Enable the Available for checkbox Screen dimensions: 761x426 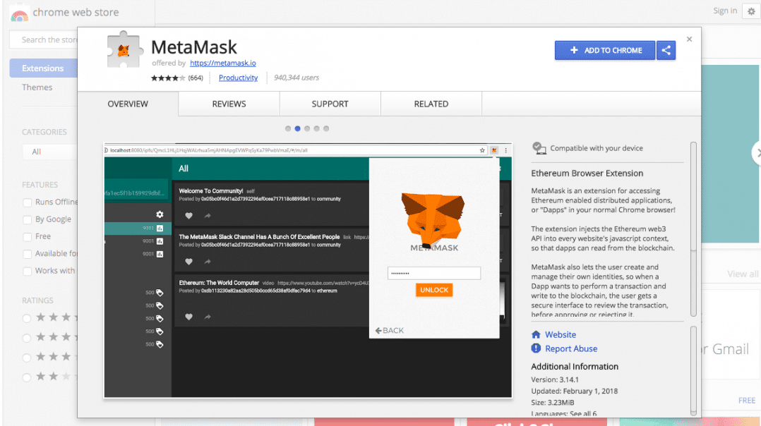pyautogui.click(x=27, y=255)
